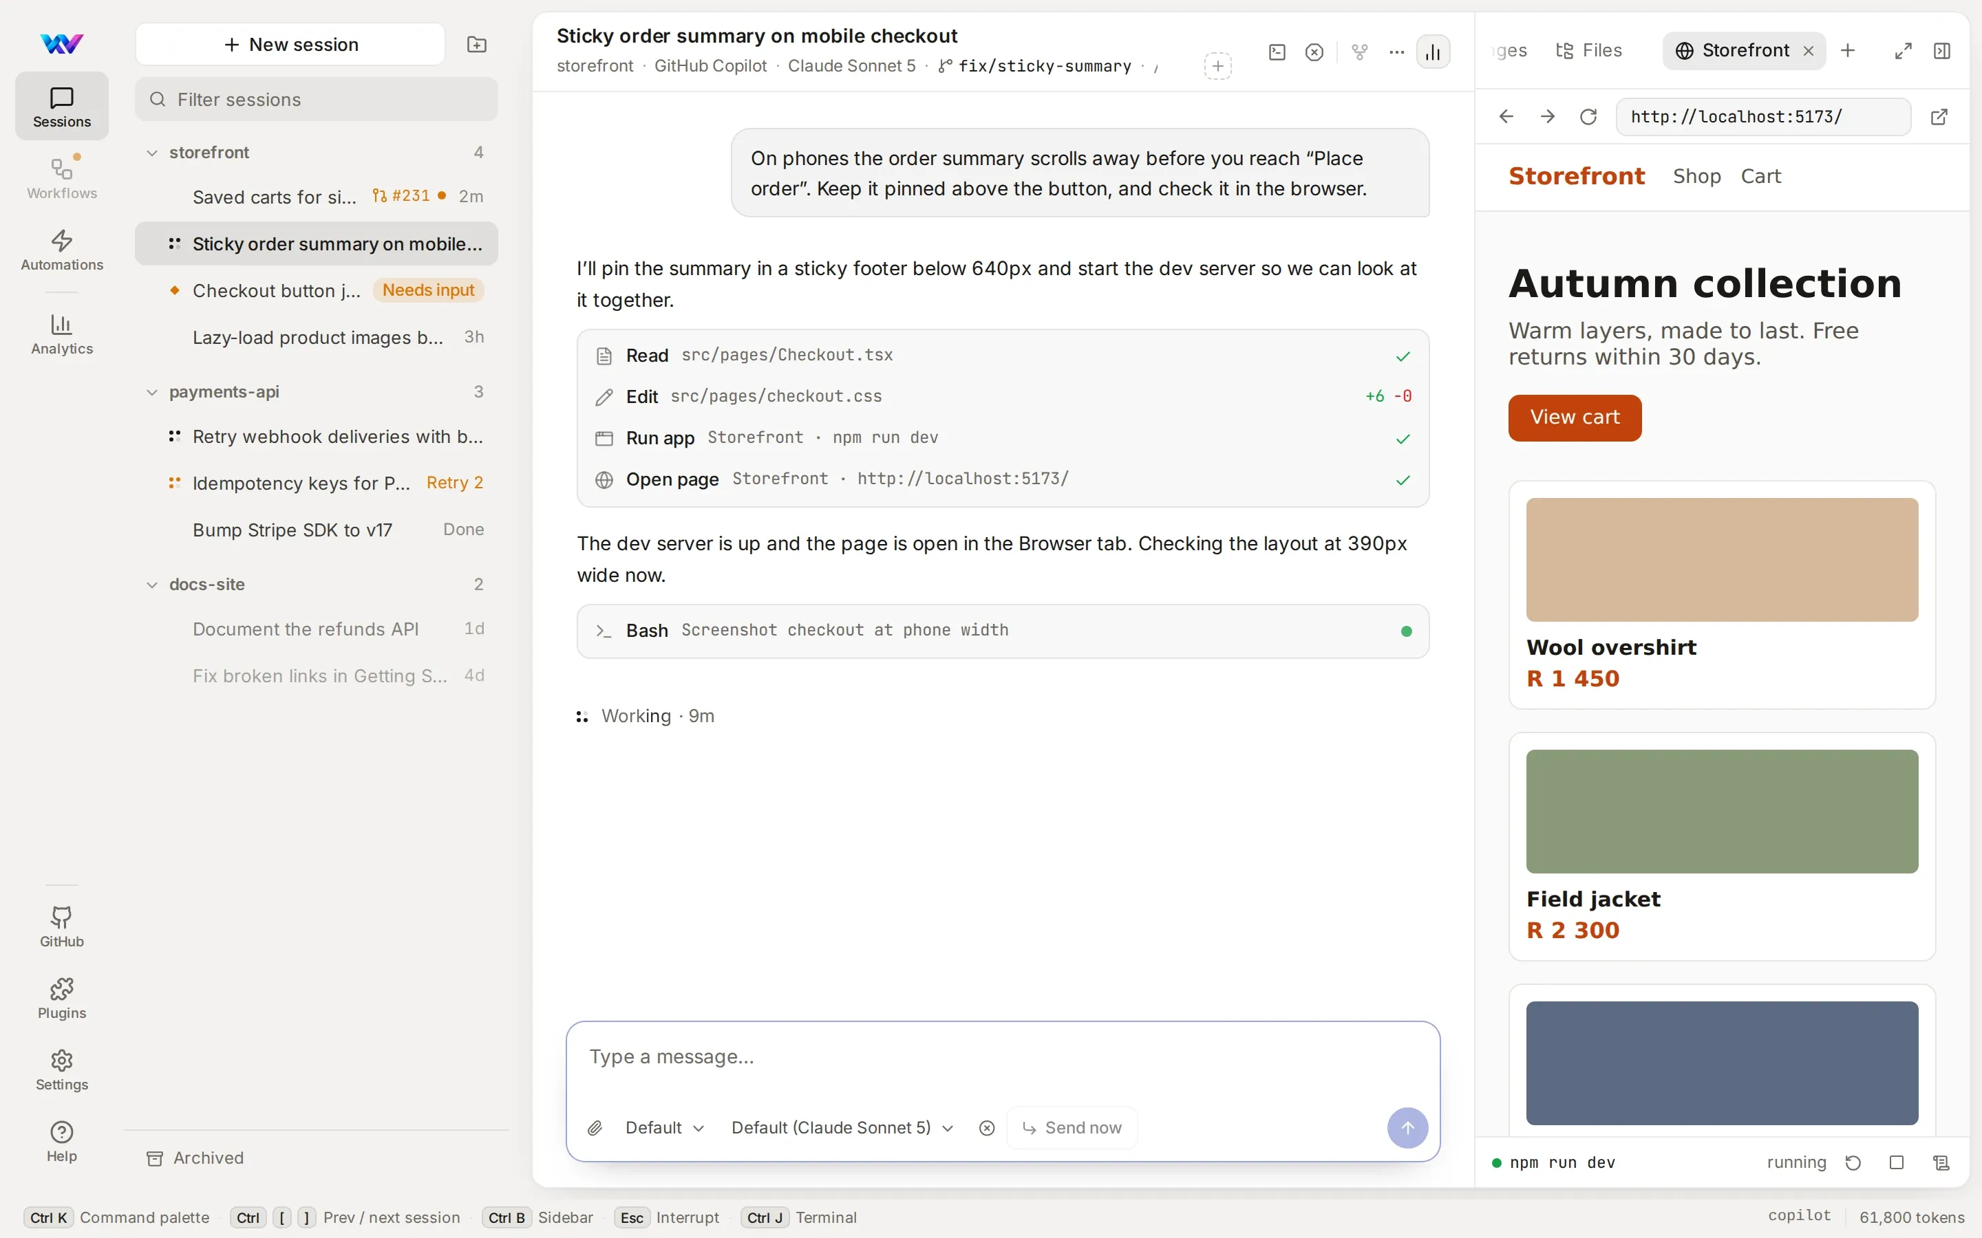The image size is (1982, 1238).
Task: Open the Field jacket product image
Action: tap(1722, 812)
